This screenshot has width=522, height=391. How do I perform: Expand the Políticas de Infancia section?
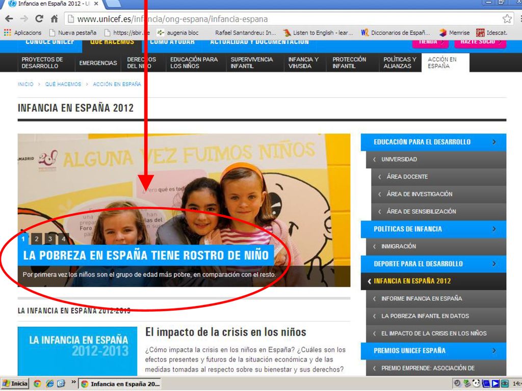tap(433, 229)
